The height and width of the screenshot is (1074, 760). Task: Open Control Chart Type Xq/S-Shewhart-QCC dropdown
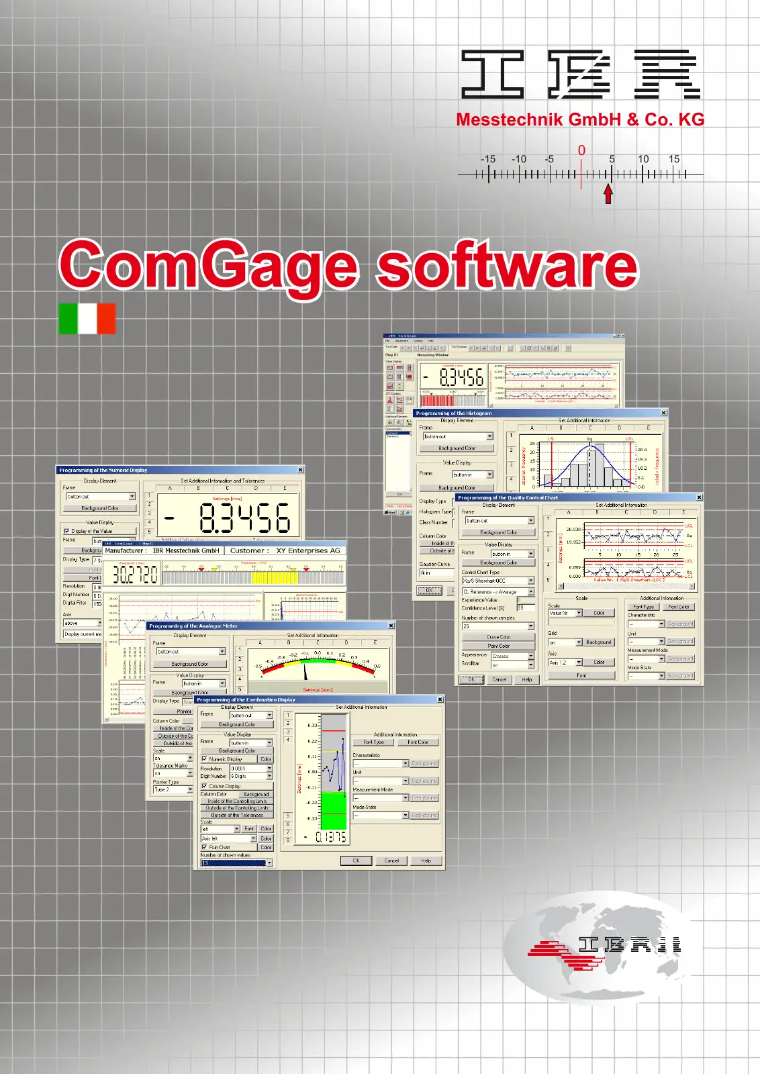(498, 581)
